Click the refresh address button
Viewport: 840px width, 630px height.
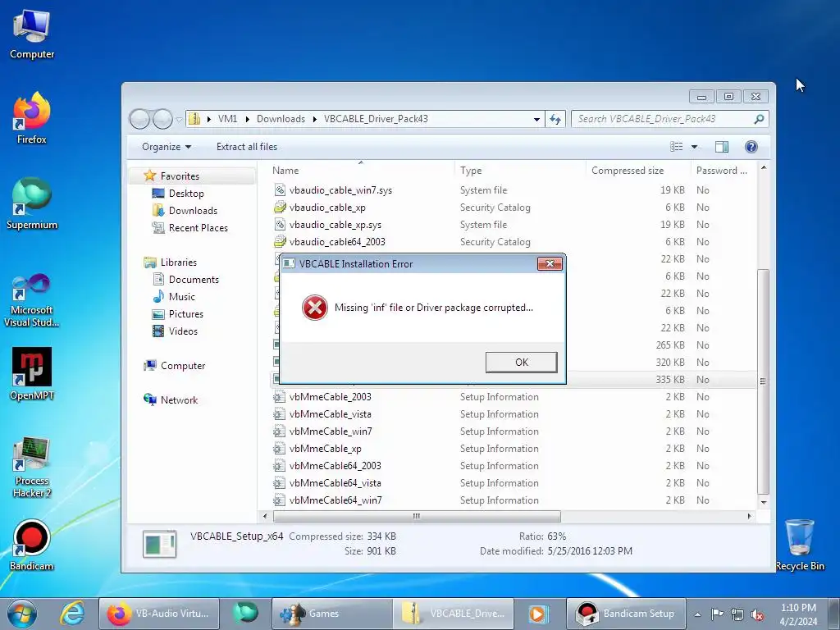pos(555,119)
